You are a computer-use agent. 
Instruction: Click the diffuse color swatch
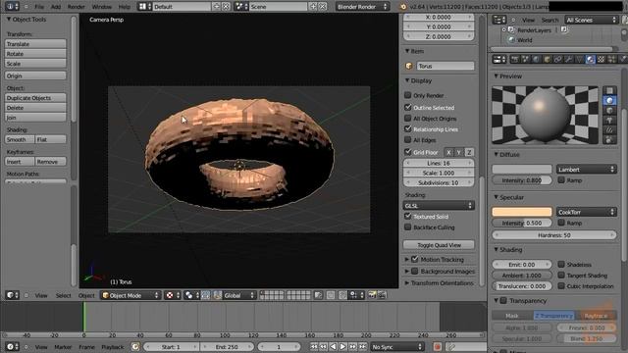pos(522,170)
